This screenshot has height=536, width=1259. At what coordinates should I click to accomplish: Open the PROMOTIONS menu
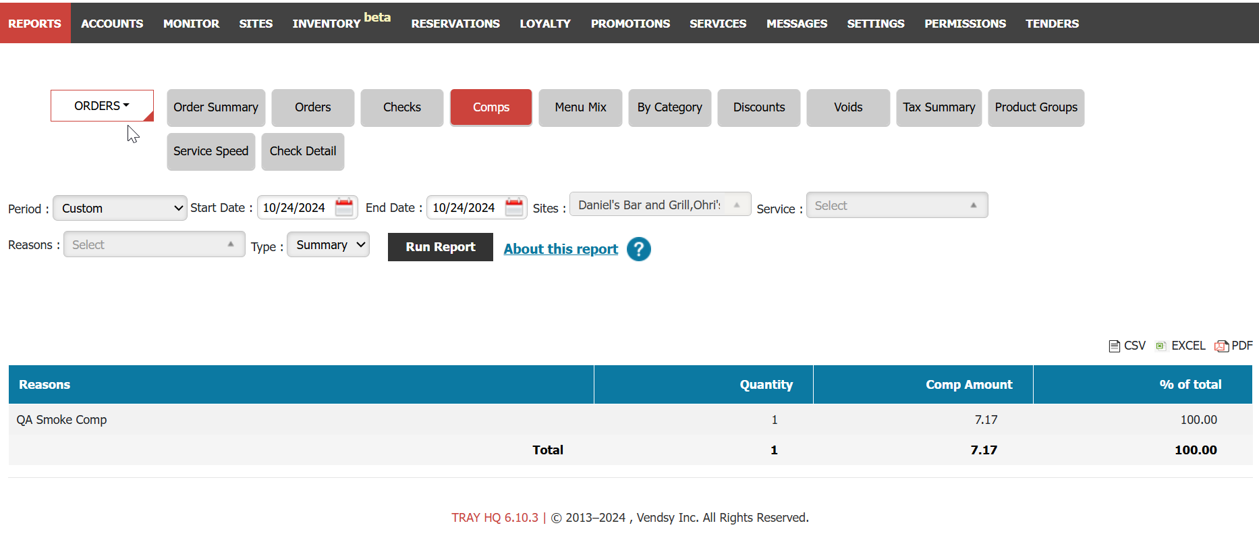coord(630,24)
